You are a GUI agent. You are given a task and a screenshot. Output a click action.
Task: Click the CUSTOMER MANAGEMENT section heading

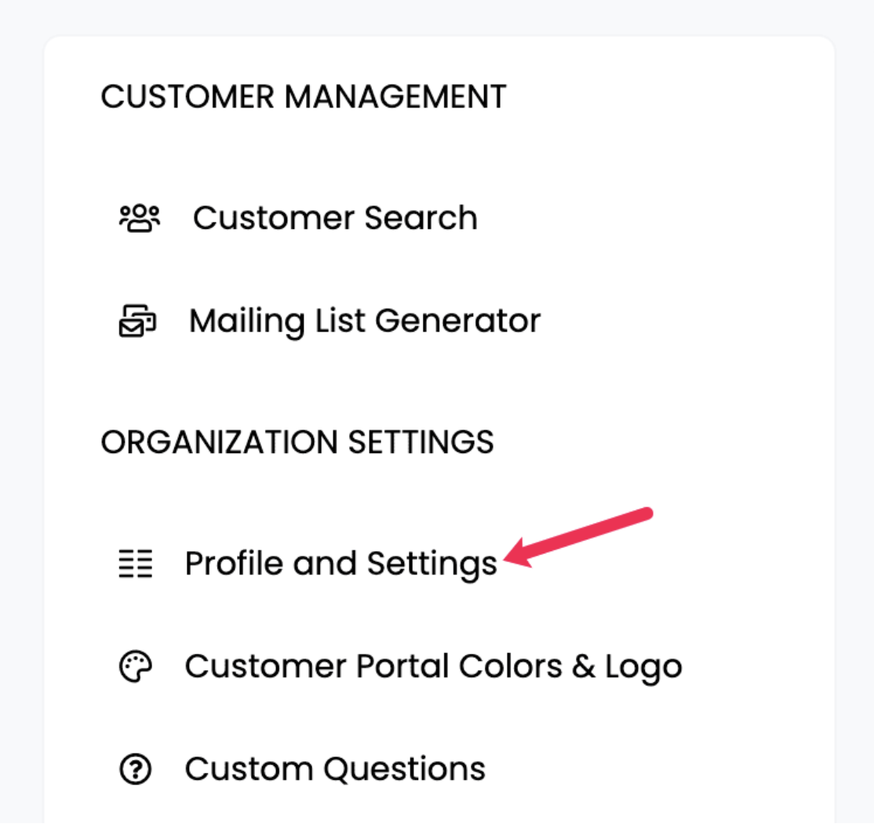[303, 96]
